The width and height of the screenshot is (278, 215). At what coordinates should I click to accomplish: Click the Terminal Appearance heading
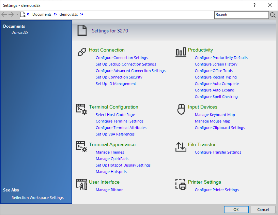(x=112, y=144)
